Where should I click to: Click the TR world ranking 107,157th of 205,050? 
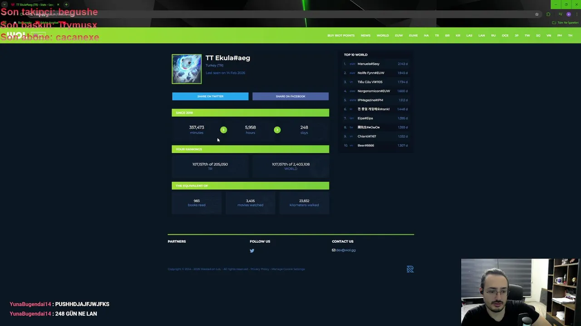coord(210,164)
